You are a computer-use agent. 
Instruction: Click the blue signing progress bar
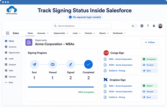point(61,87)
